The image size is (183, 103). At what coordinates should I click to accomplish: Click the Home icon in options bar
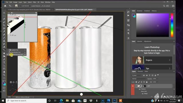[5, 6]
